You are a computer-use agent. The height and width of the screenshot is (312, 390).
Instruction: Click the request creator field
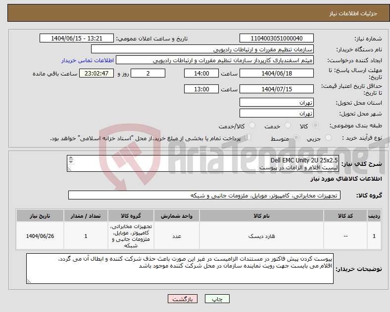(215, 60)
